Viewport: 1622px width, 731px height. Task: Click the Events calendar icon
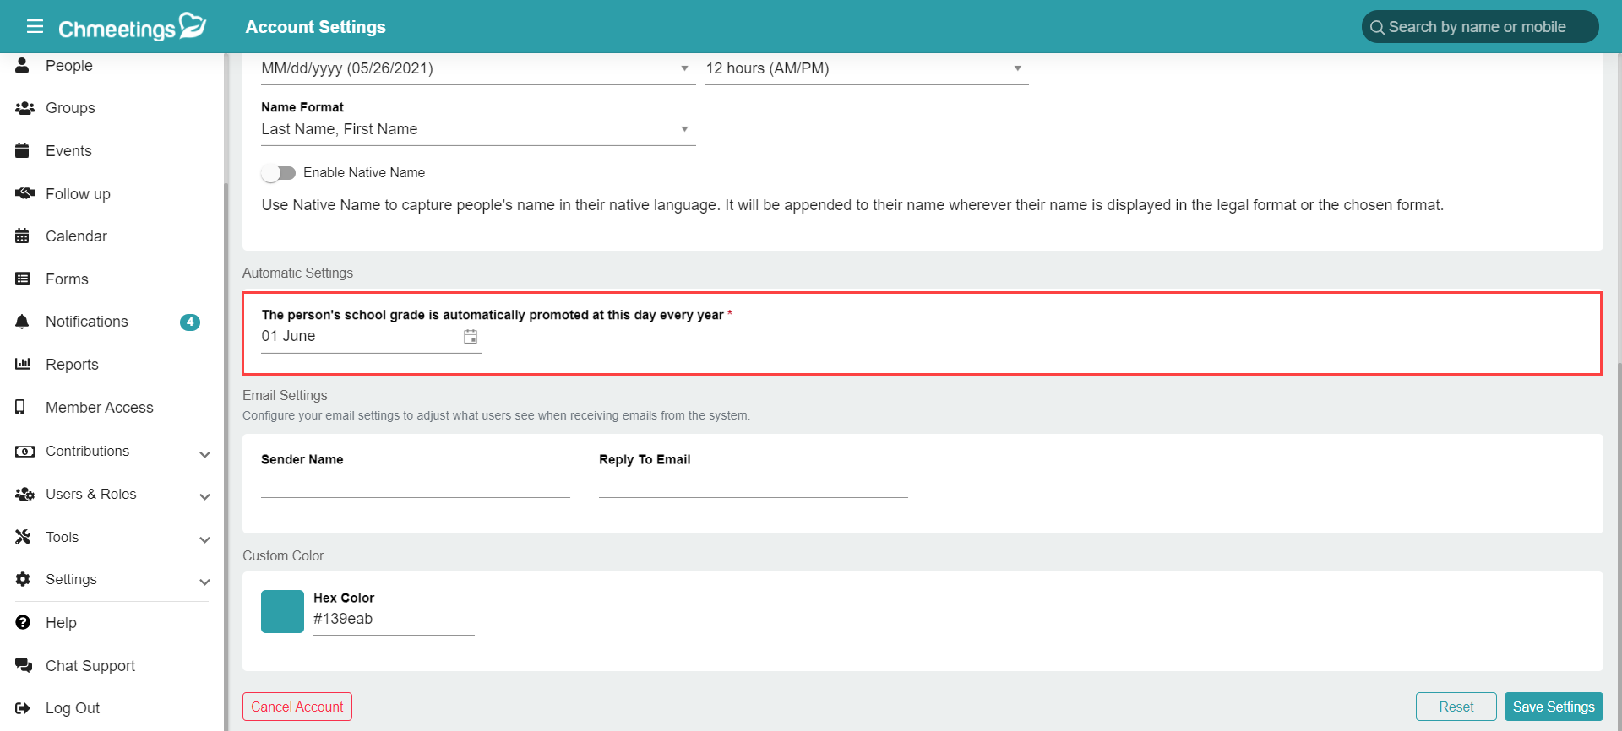click(x=23, y=150)
